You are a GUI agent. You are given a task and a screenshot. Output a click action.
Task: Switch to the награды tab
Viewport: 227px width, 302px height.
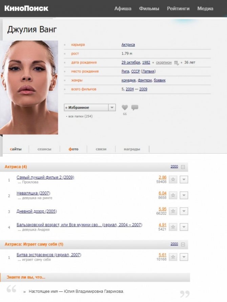[132, 149]
